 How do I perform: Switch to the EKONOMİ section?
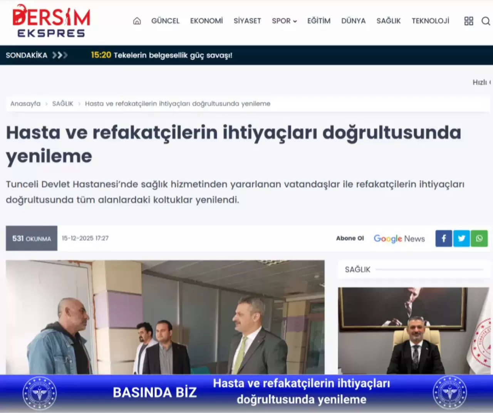pos(206,21)
